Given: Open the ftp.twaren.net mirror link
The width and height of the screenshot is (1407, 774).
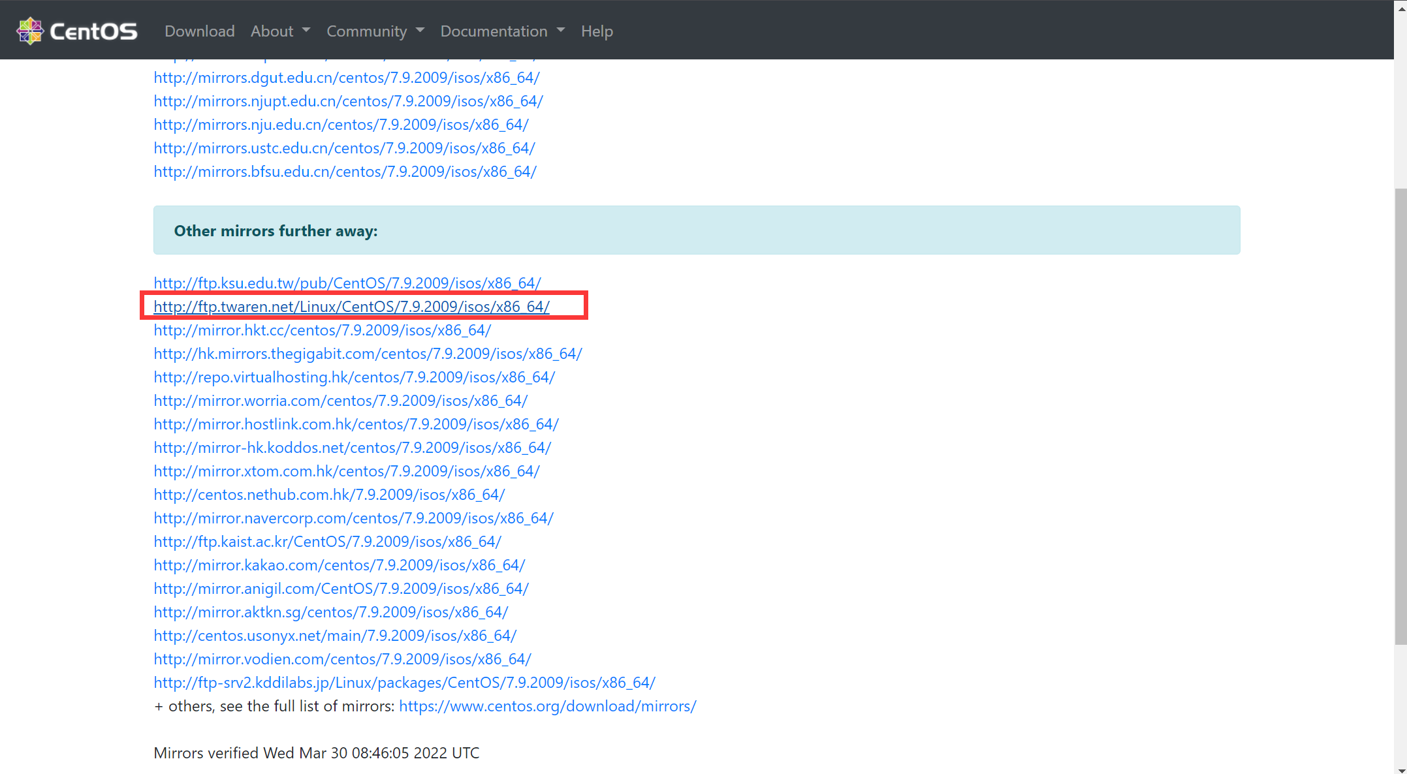Looking at the screenshot, I should [351, 306].
